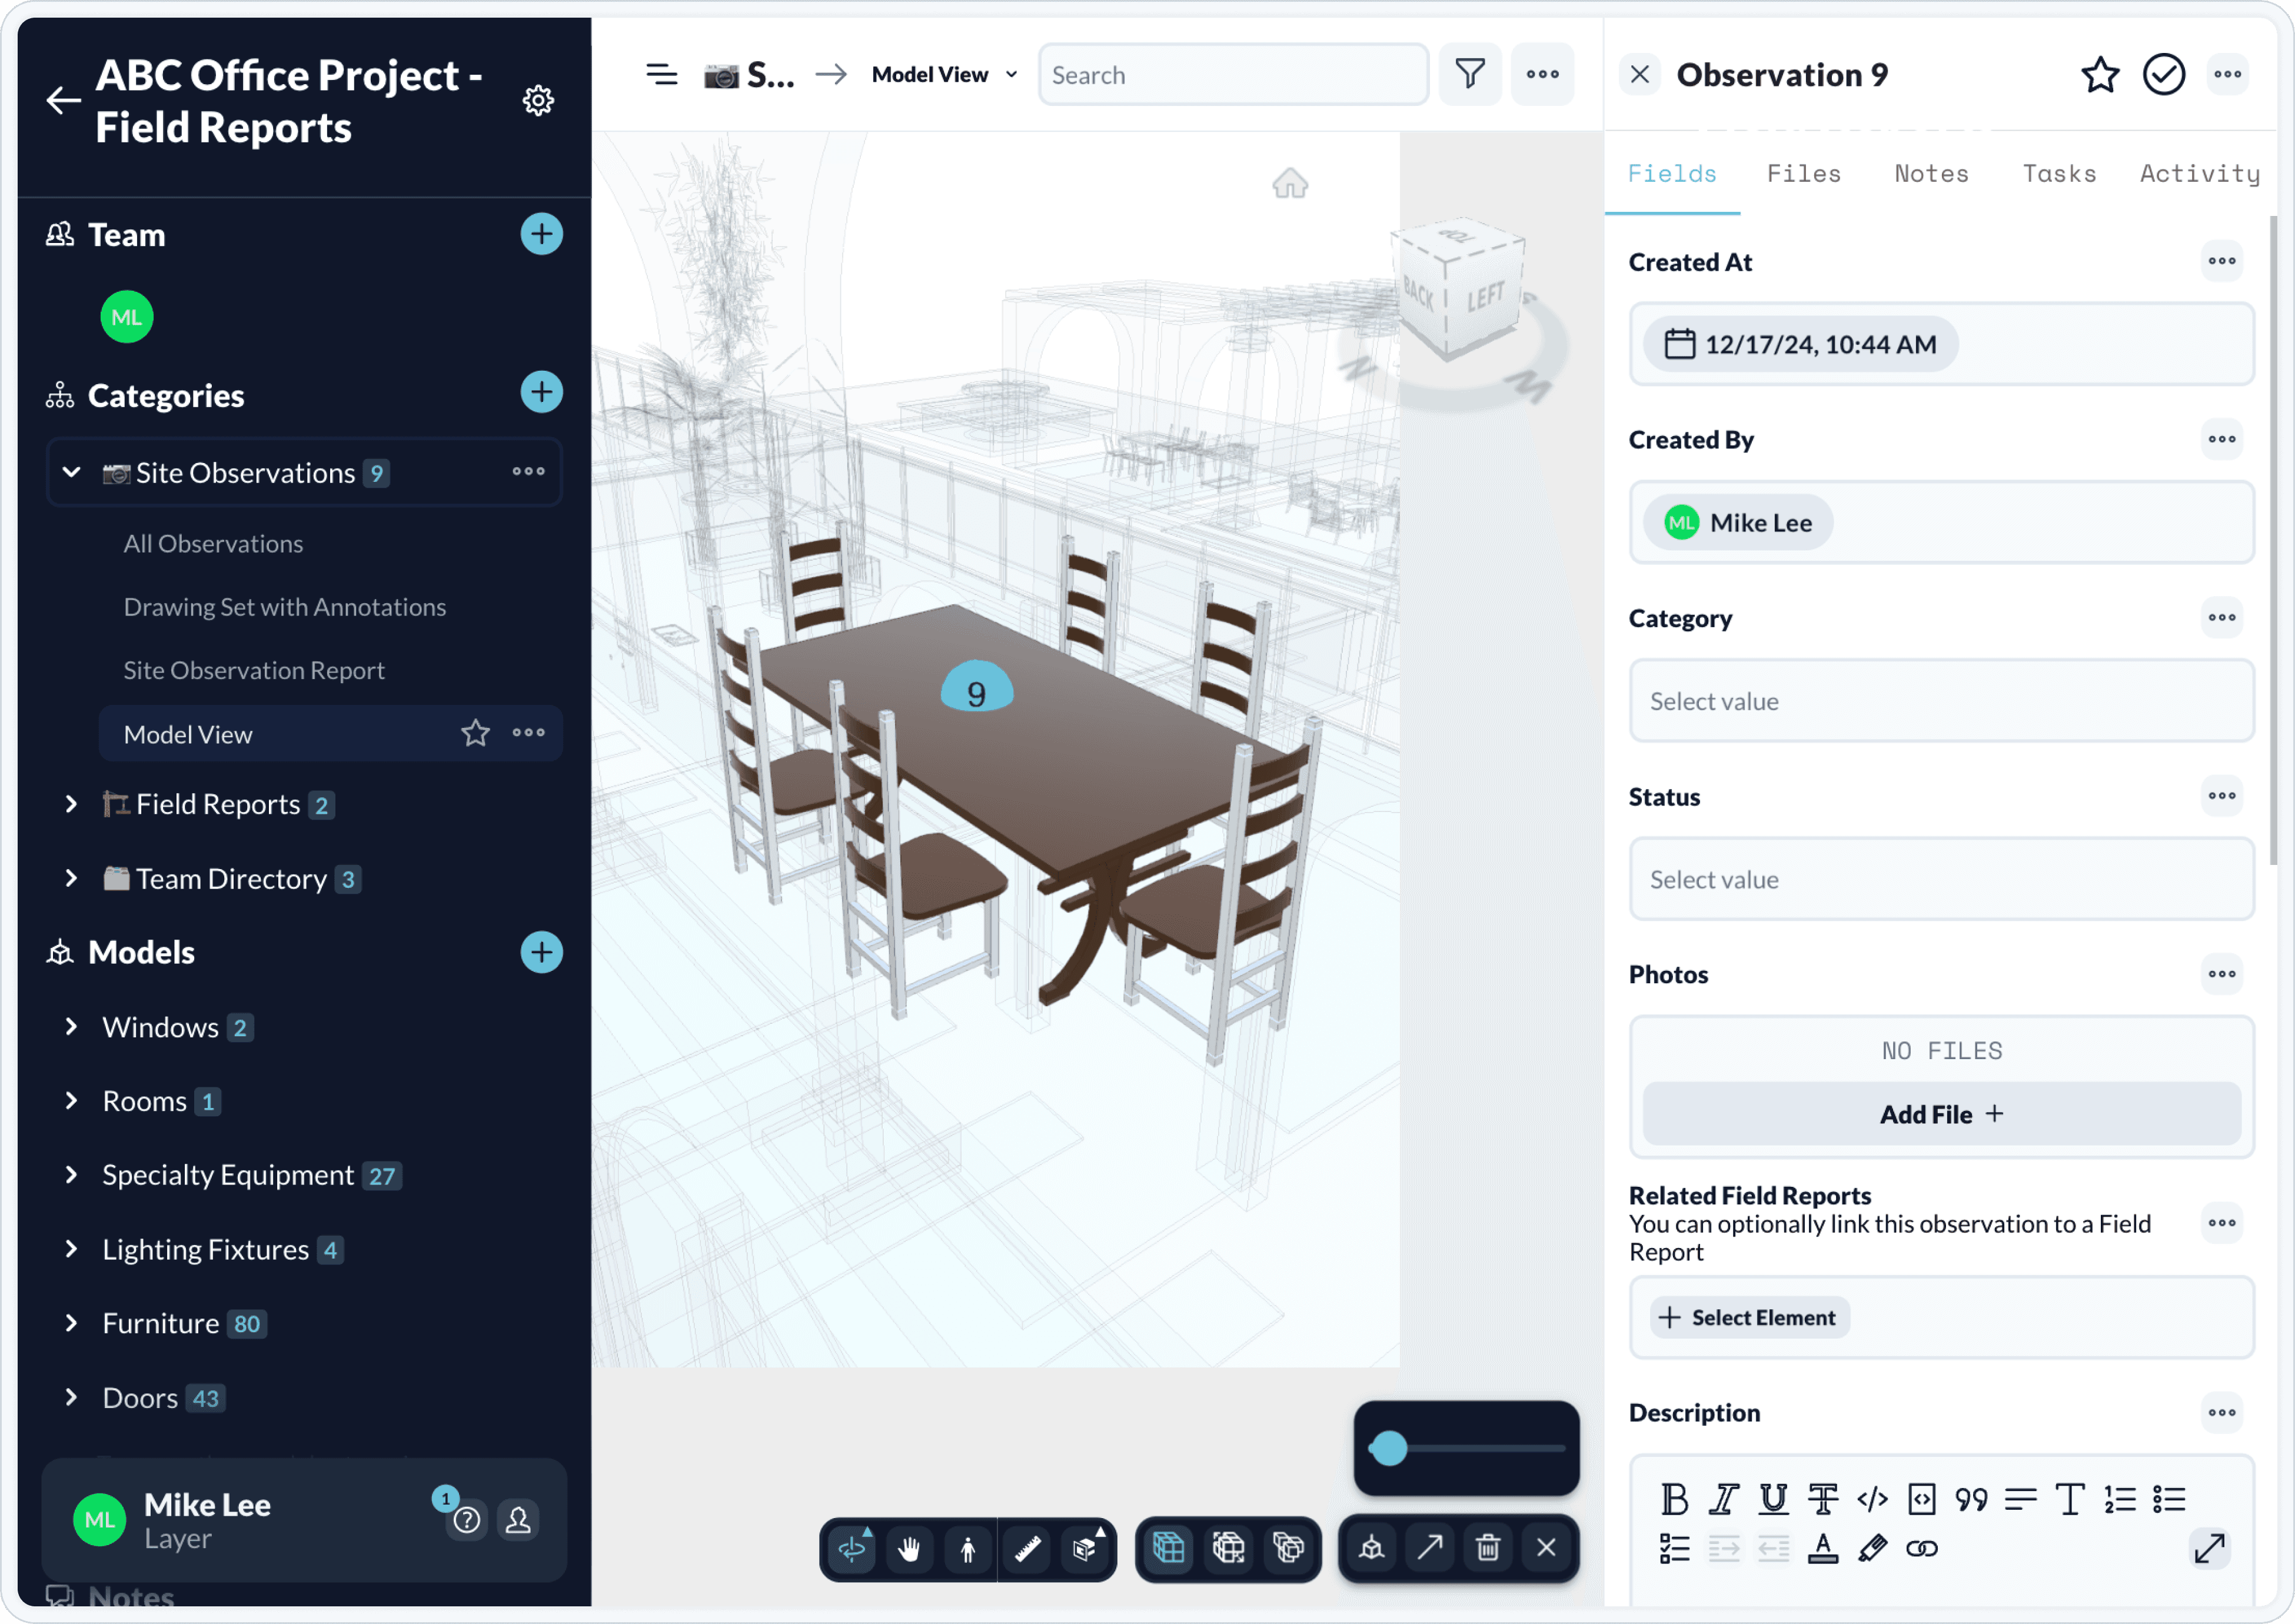The width and height of the screenshot is (2295, 1624).
Task: Open the Site Observation Report view
Action: coord(254,670)
